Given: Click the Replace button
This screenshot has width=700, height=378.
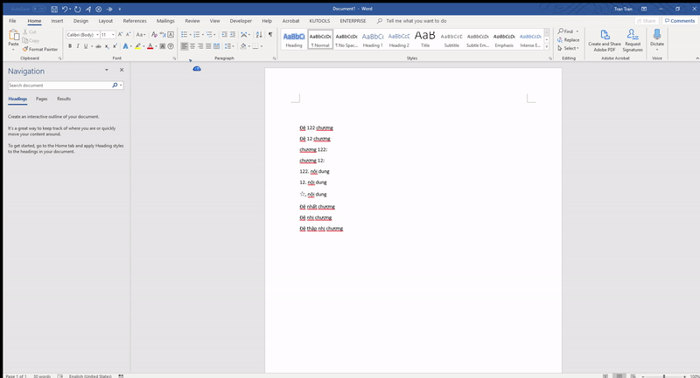Looking at the screenshot, I should tap(569, 40).
